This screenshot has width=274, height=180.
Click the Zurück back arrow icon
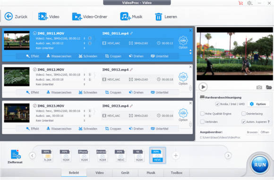coord(9,16)
